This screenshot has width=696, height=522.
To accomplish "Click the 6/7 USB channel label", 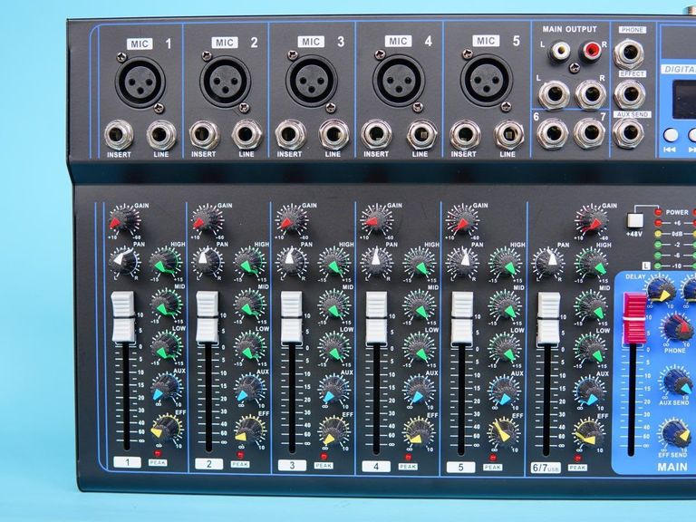I will [548, 466].
